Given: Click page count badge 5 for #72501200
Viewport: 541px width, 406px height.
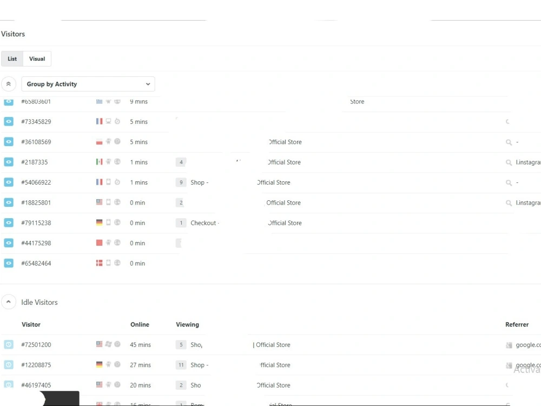Looking at the screenshot, I should (181, 344).
